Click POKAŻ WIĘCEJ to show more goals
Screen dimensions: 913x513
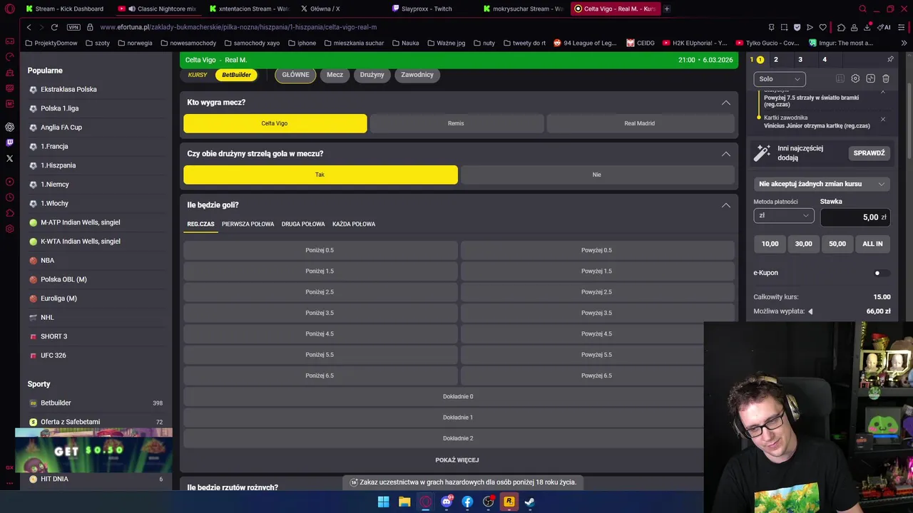click(x=457, y=460)
